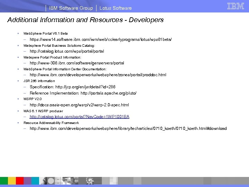
Task: Click the developerworks proddoc.html URL
Action: click(x=98, y=75)
